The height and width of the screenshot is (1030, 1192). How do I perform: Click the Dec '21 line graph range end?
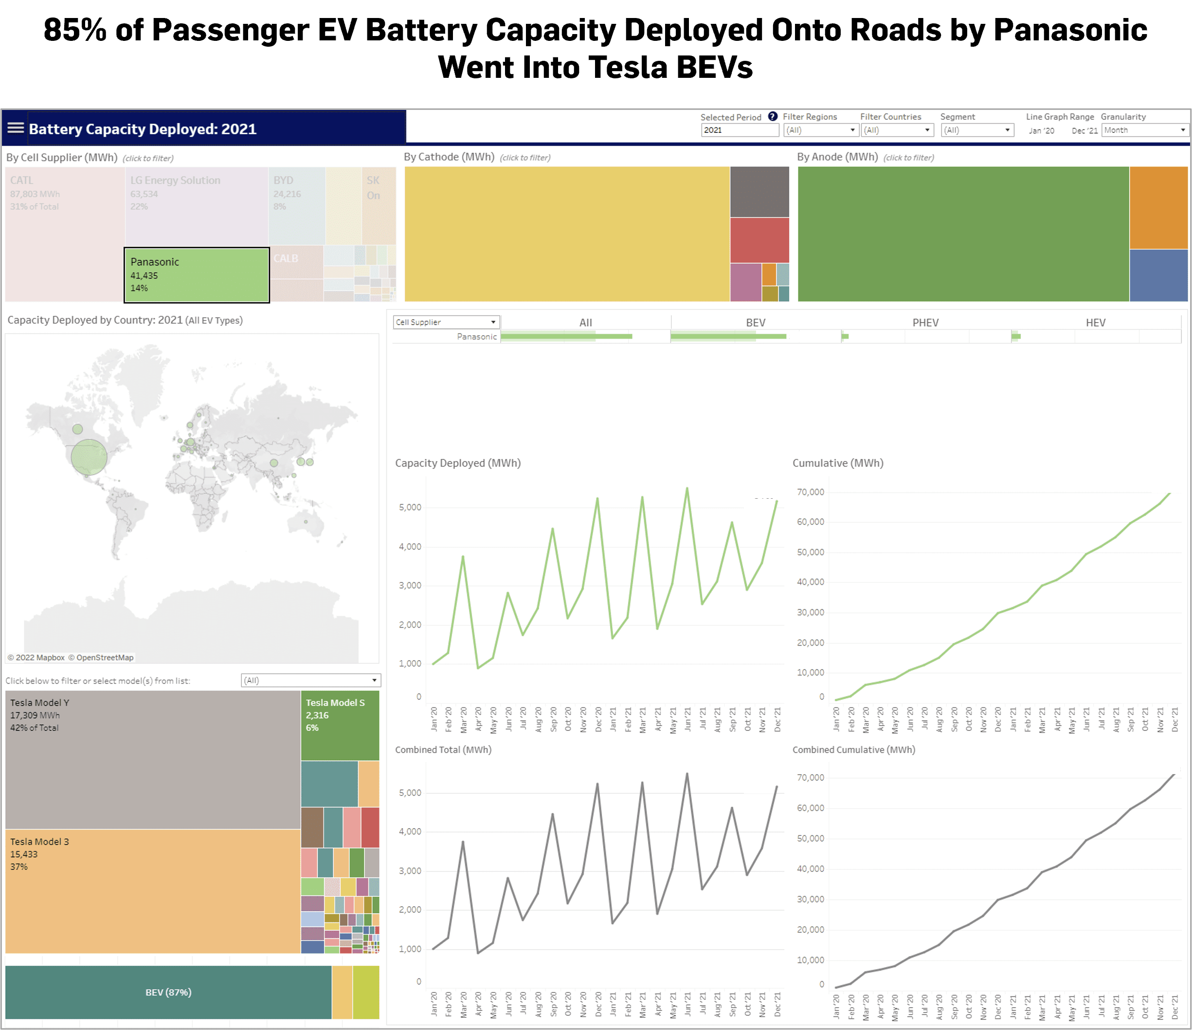pyautogui.click(x=1084, y=130)
